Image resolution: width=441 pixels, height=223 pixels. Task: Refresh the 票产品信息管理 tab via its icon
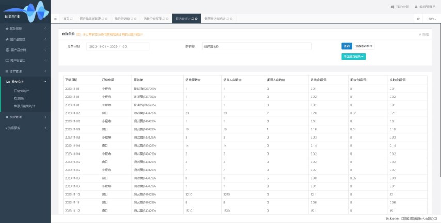coord(103,19)
